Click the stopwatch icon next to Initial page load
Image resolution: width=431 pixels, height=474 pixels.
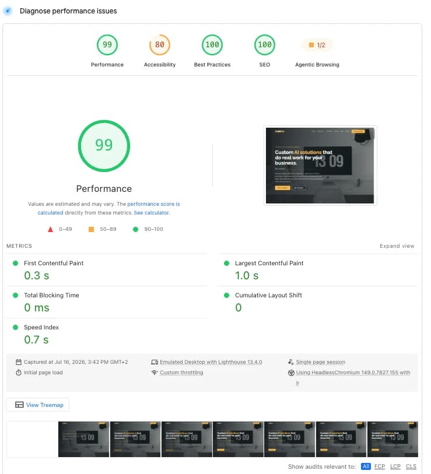[x=19, y=373]
